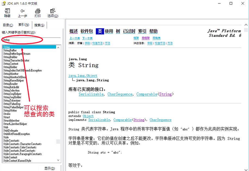Image resolution: width=249 pixels, height=171 pixels.
Task: Click the 上一步 (Back) arrow icon
Action: point(22,12)
